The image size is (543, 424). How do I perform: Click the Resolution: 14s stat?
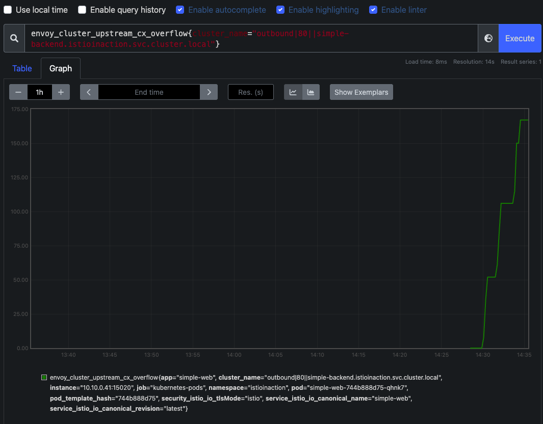click(x=474, y=62)
